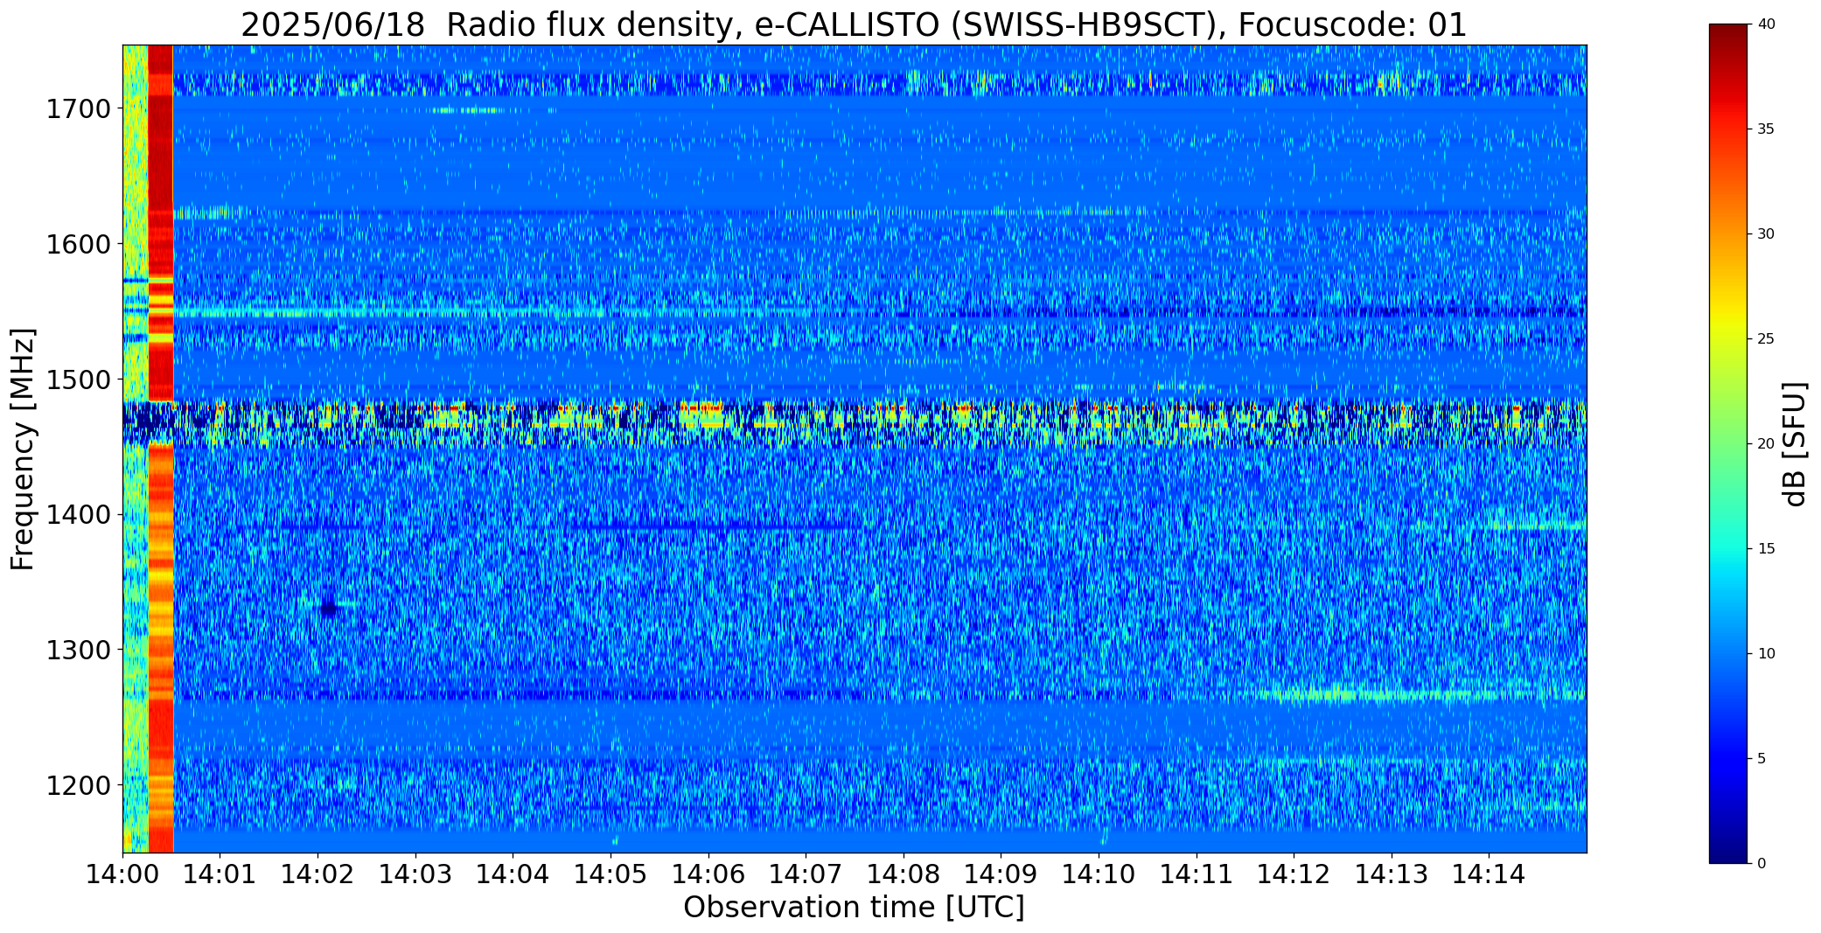Click the 1700 frequency tick label
This screenshot has height=933, width=1821.
tap(79, 109)
